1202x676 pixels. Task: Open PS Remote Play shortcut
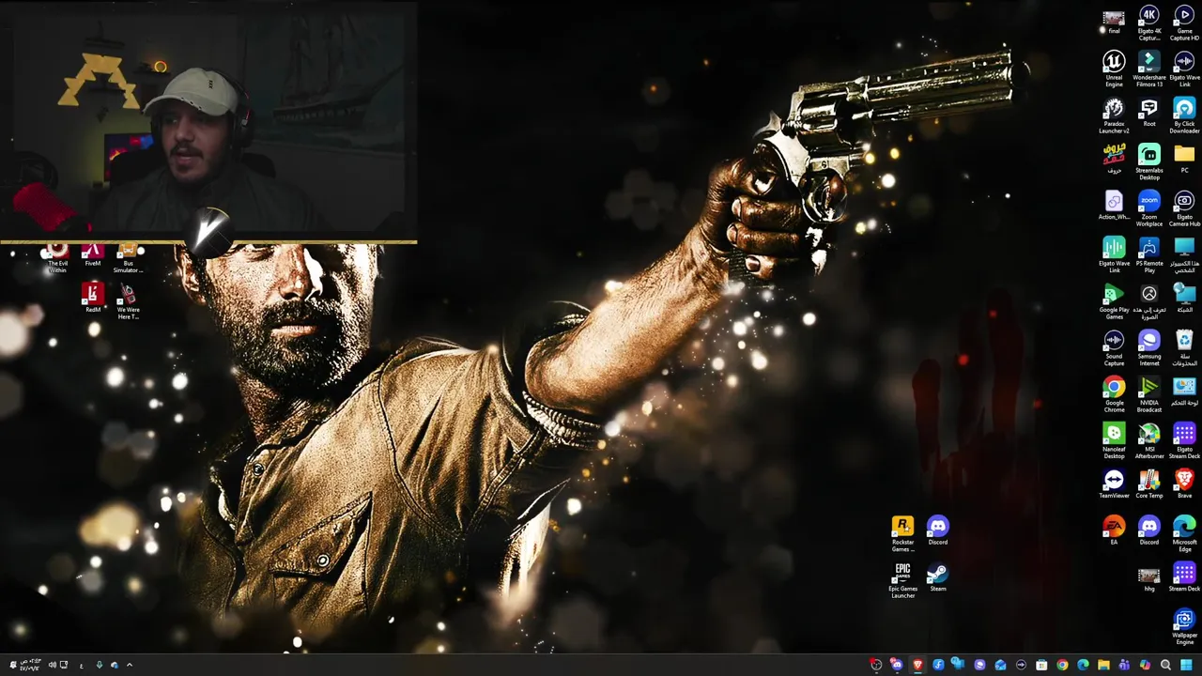tap(1148, 253)
